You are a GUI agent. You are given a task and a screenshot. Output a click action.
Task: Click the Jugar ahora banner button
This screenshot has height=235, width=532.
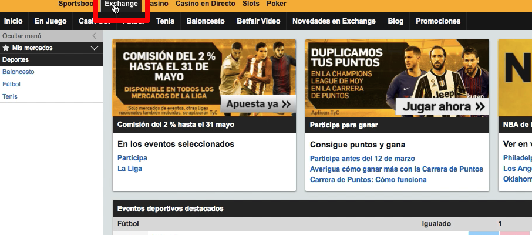442,107
